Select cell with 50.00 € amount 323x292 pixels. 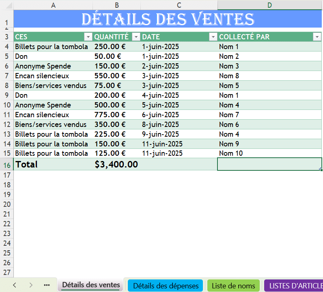pyautogui.click(x=117, y=56)
